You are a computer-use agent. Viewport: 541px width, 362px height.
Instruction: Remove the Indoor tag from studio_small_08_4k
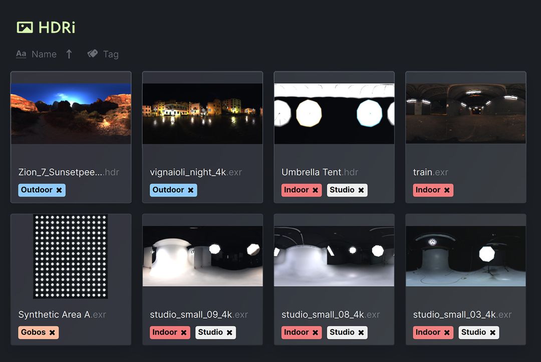point(315,332)
